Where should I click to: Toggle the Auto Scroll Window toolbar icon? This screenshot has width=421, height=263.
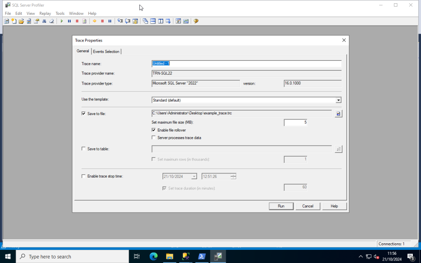coord(168,21)
